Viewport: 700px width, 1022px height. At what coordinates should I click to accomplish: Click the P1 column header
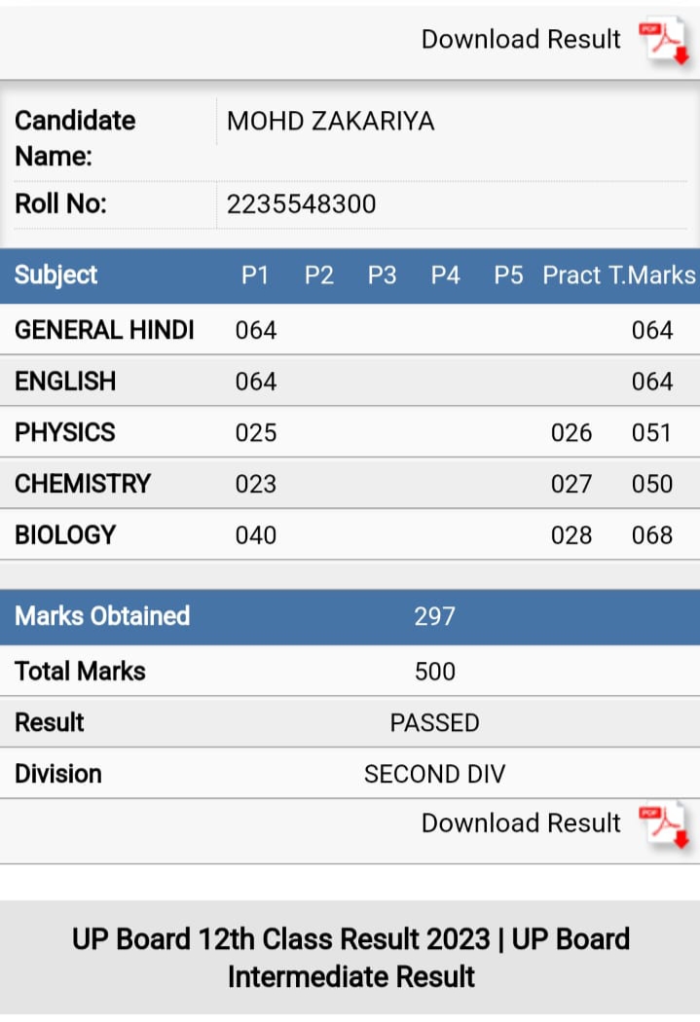pyautogui.click(x=255, y=275)
